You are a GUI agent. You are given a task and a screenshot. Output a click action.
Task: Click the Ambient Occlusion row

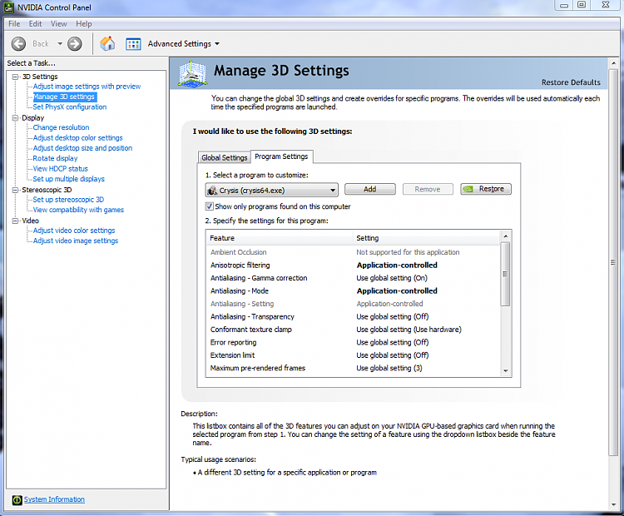[x=354, y=252]
